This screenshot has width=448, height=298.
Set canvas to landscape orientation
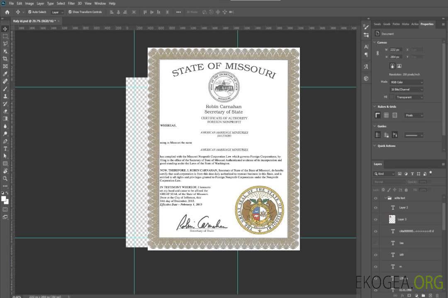pos(399,66)
